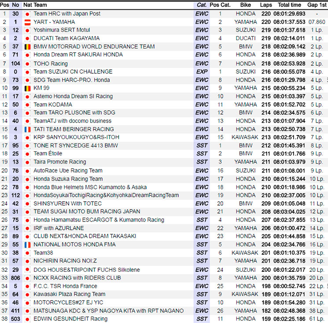This screenshot has height=323, width=328.
Task: Click the gap value 07.860
Action: point(317,22)
